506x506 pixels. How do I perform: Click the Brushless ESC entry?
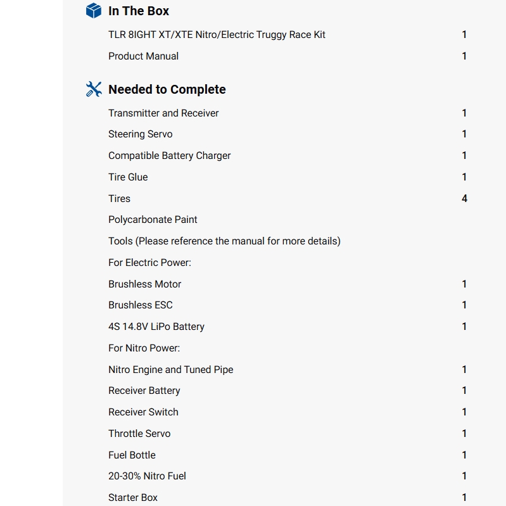point(140,305)
